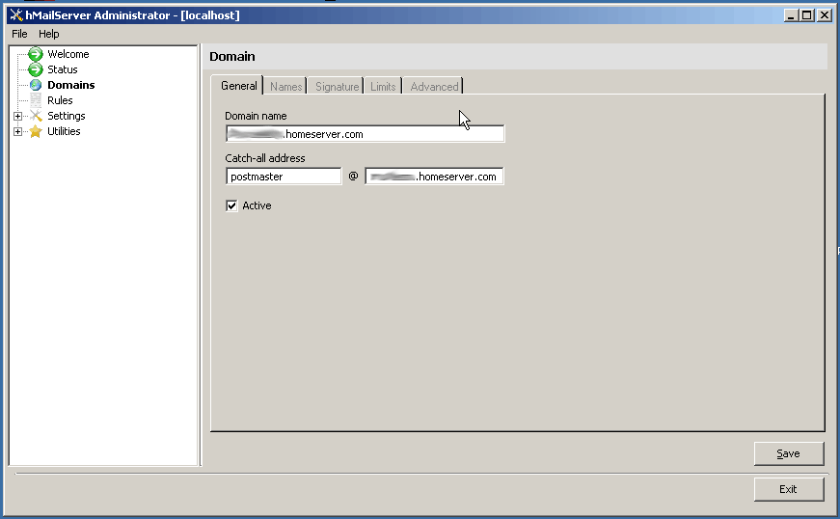Select Utilities label in the tree
This screenshot has height=519, width=840.
(x=64, y=131)
